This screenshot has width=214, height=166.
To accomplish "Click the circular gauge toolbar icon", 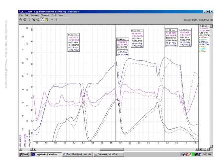I will (42, 20).
